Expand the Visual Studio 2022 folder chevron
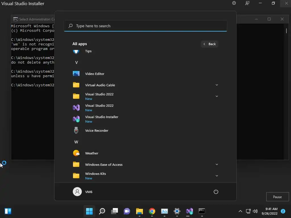 (217, 96)
